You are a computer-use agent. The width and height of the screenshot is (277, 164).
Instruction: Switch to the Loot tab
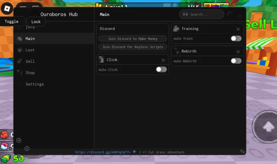54,50
